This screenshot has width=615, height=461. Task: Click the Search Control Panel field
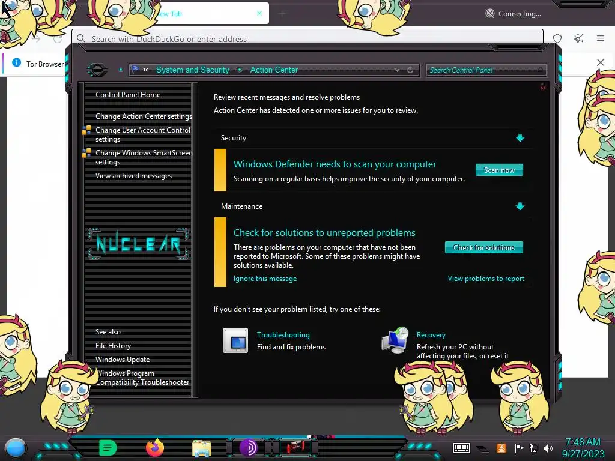coord(486,70)
